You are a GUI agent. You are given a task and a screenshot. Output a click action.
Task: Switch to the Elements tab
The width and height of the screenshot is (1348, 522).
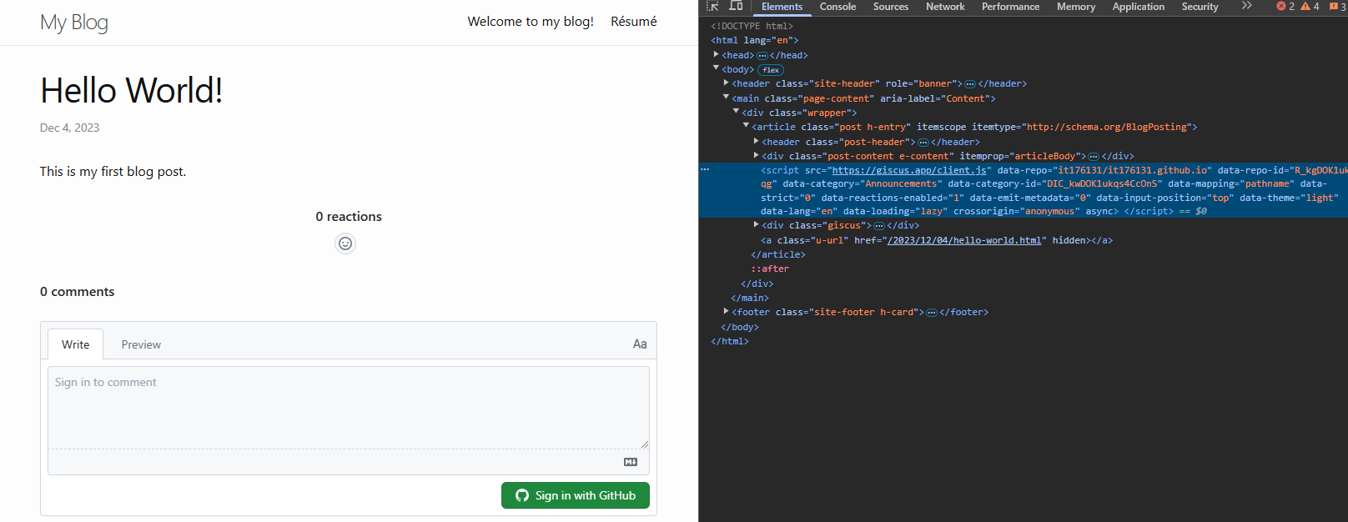tap(782, 7)
